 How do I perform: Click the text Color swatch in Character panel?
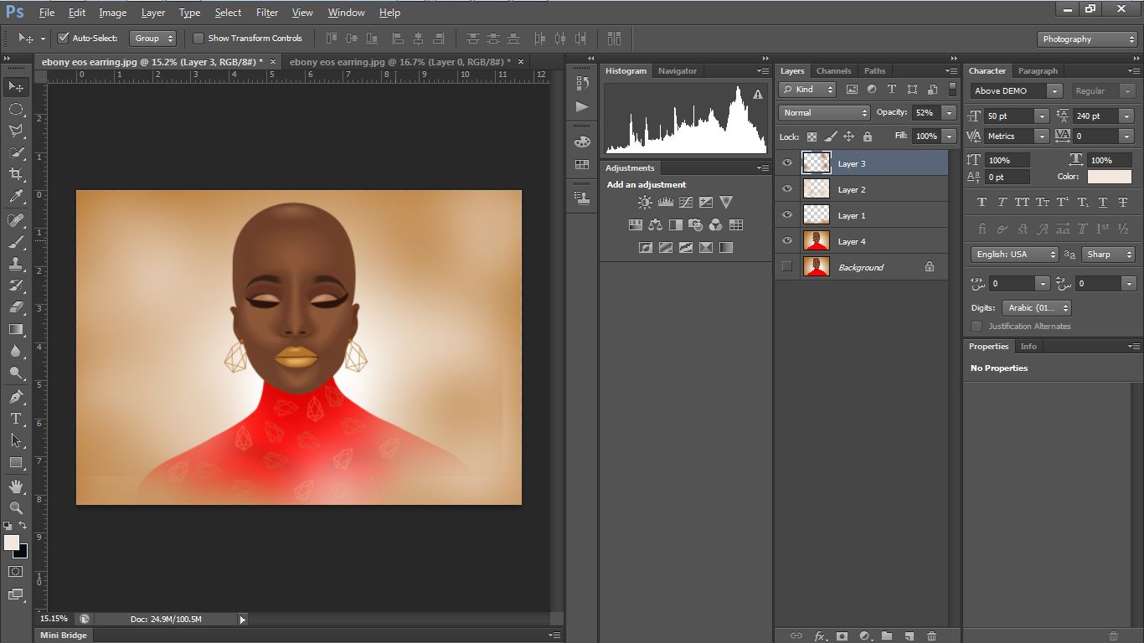[1109, 177]
